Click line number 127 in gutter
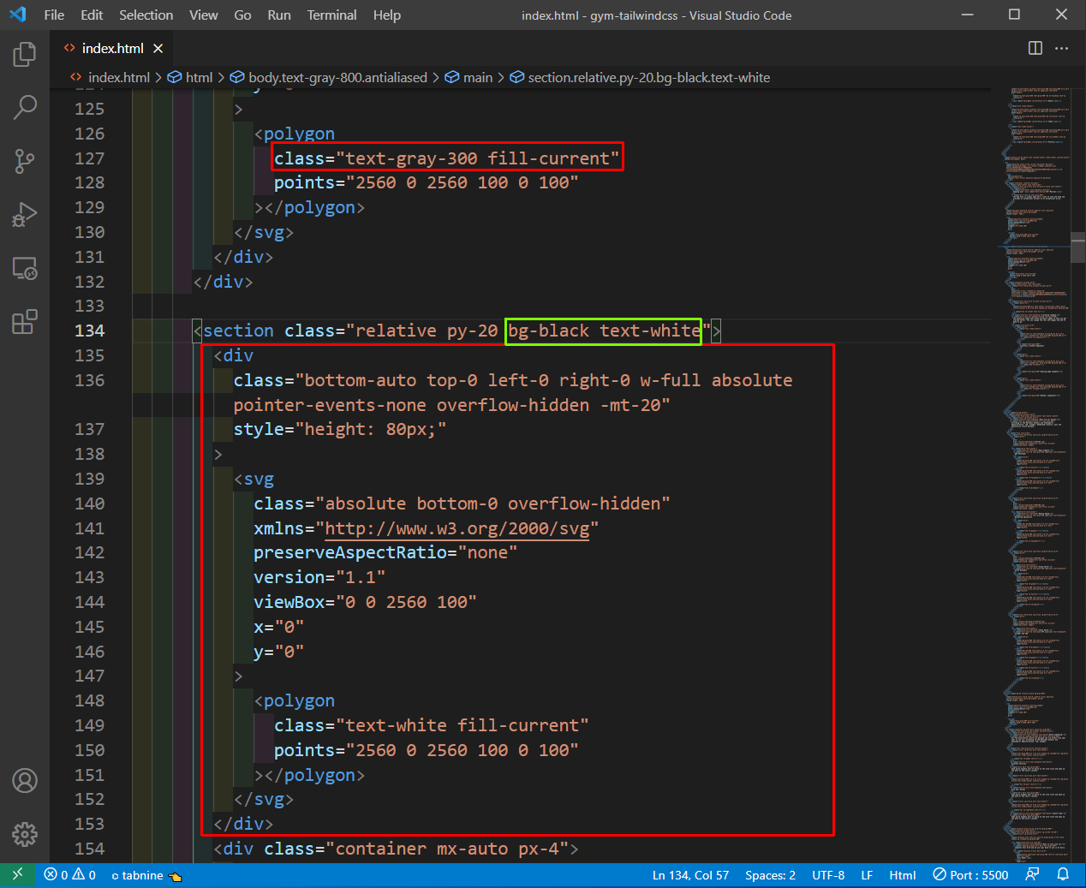Viewport: 1086px width, 888px height. coord(90,158)
